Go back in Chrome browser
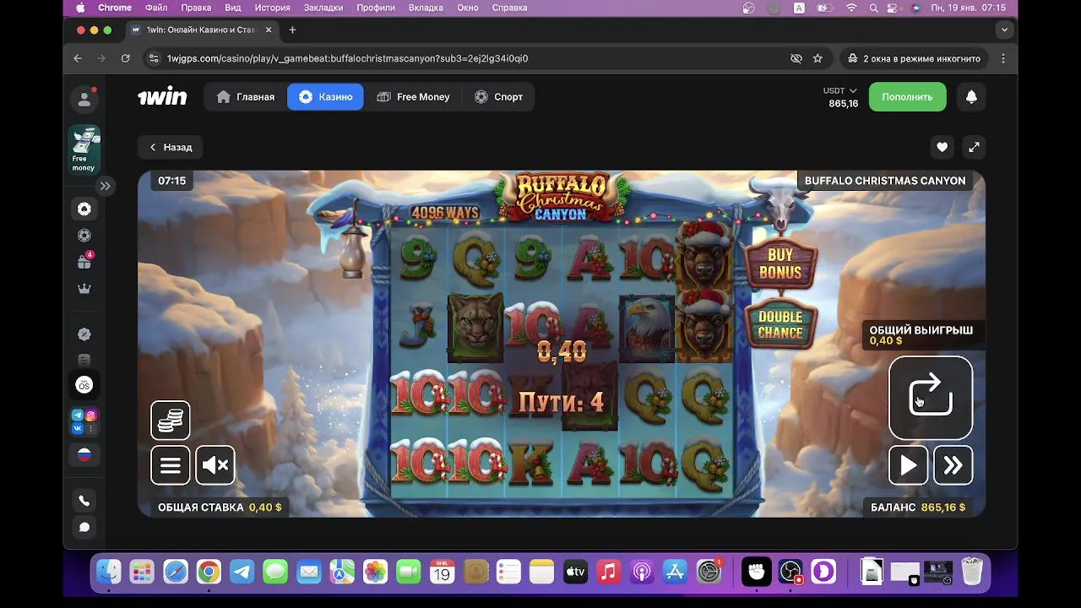This screenshot has height=608, width=1081. [x=78, y=58]
